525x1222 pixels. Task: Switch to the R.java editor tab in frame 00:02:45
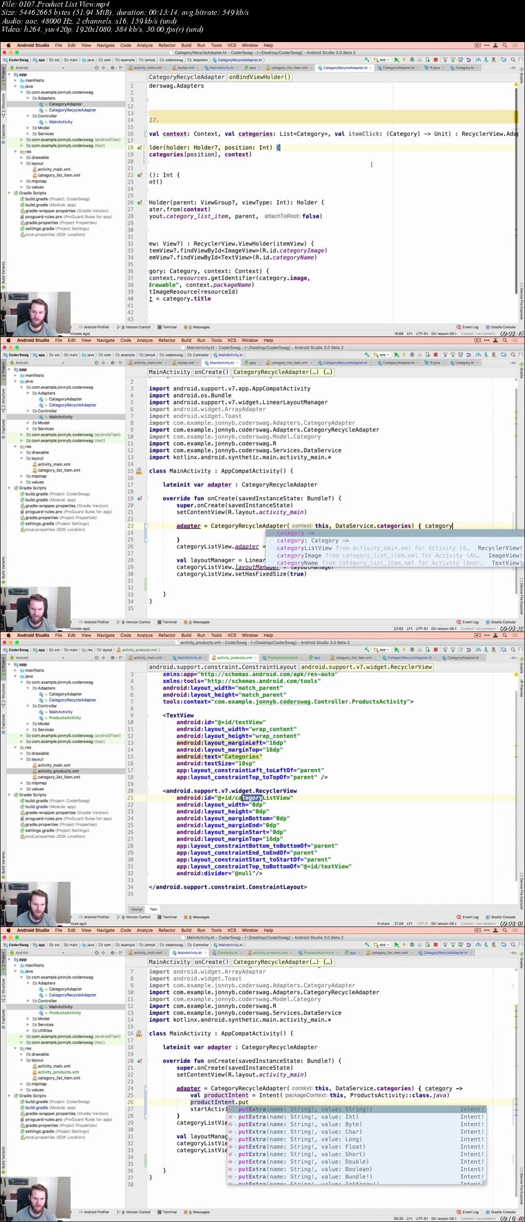click(x=434, y=68)
